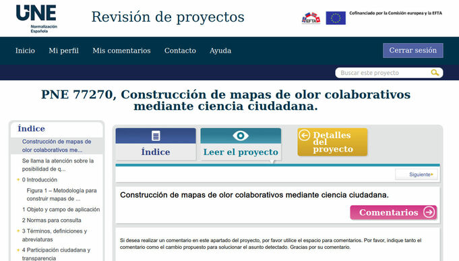This screenshot has width=459, height=261.
Task: Click the search magnifier icon
Action: (x=435, y=73)
